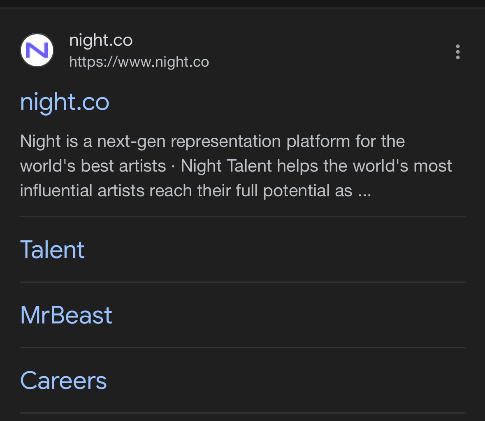
Task: Go to the Careers sitelink
Action: tap(63, 381)
